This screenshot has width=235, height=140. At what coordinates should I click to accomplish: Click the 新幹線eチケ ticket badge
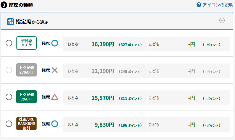click(26, 43)
